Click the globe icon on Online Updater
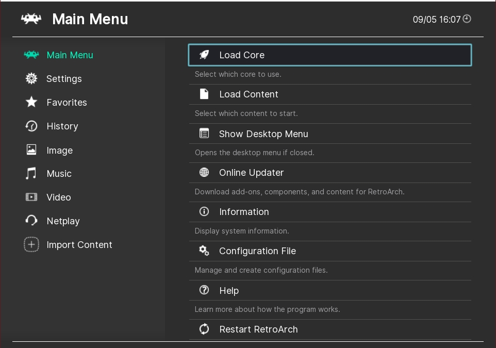Viewport: 496px width, 348px height. pyautogui.click(x=204, y=172)
